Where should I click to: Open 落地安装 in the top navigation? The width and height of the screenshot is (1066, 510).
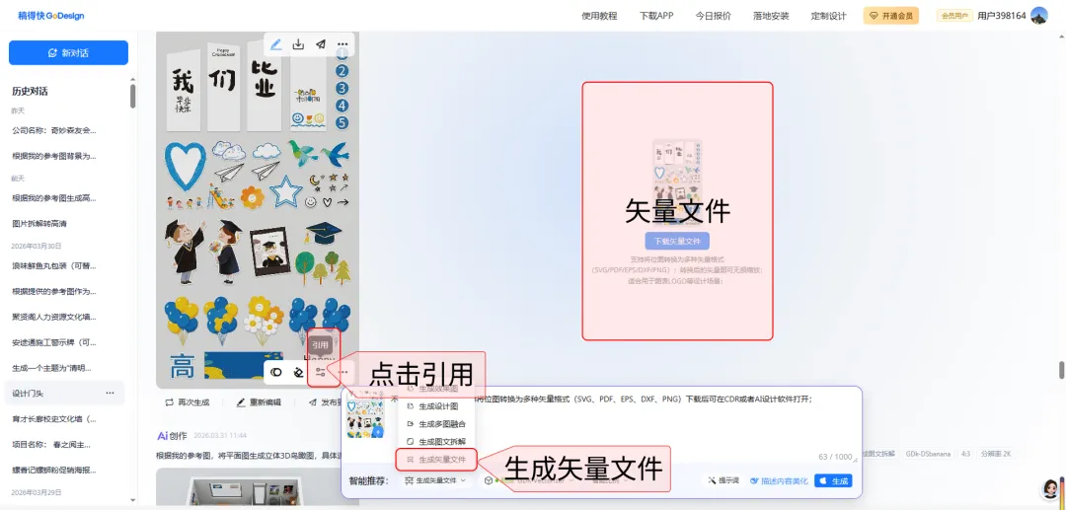(x=771, y=16)
